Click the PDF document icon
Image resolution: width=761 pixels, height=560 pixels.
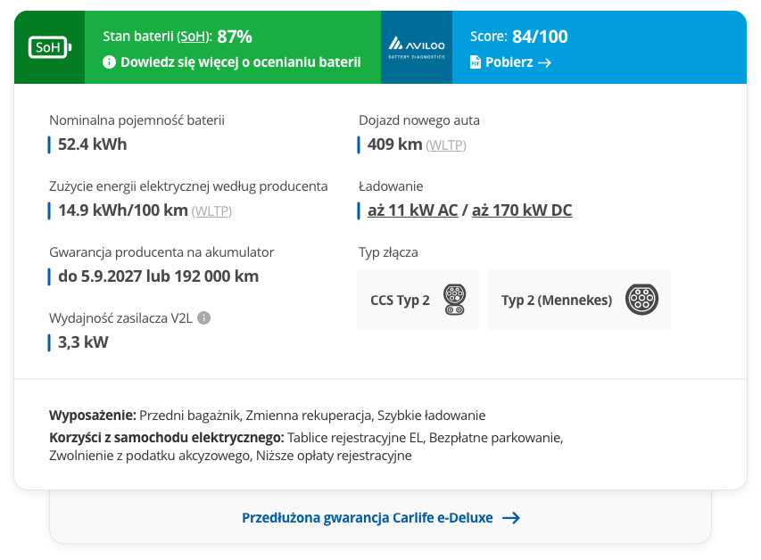tap(476, 62)
